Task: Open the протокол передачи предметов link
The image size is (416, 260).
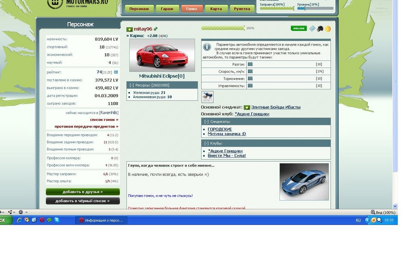Action: pyautogui.click(x=86, y=127)
